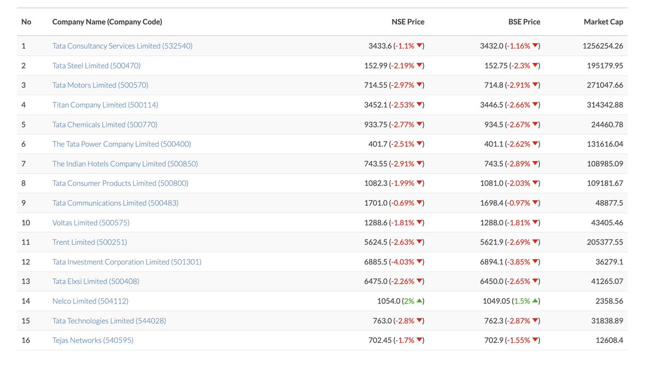Click red down arrow in Indian Hotels NSE price
The height and width of the screenshot is (369, 656).
(x=419, y=164)
